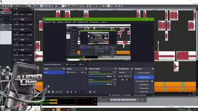
Task: Move the selected source up in list
Action: [80, 92]
